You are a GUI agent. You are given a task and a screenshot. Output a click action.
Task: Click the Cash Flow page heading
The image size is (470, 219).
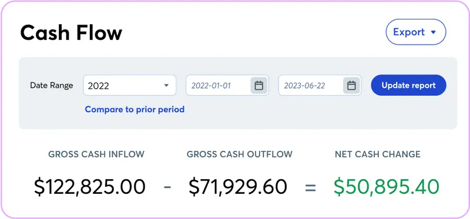point(71,32)
